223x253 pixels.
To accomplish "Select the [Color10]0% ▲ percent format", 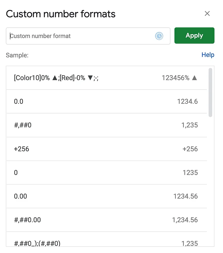I will pyautogui.click(x=56, y=78).
